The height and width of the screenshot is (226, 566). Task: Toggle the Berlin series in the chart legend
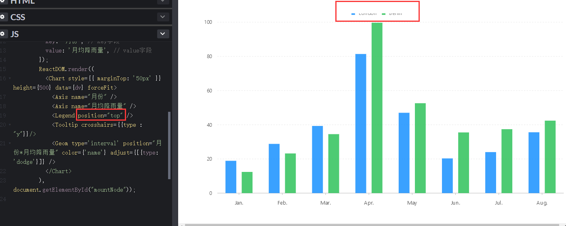(x=392, y=13)
